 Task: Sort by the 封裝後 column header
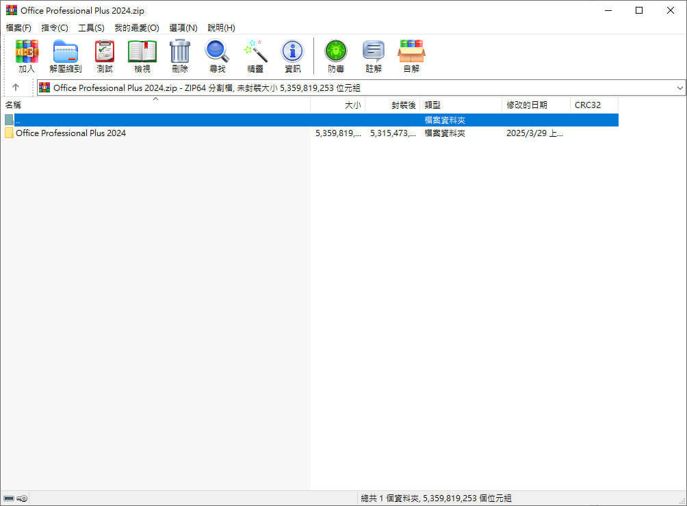point(393,105)
